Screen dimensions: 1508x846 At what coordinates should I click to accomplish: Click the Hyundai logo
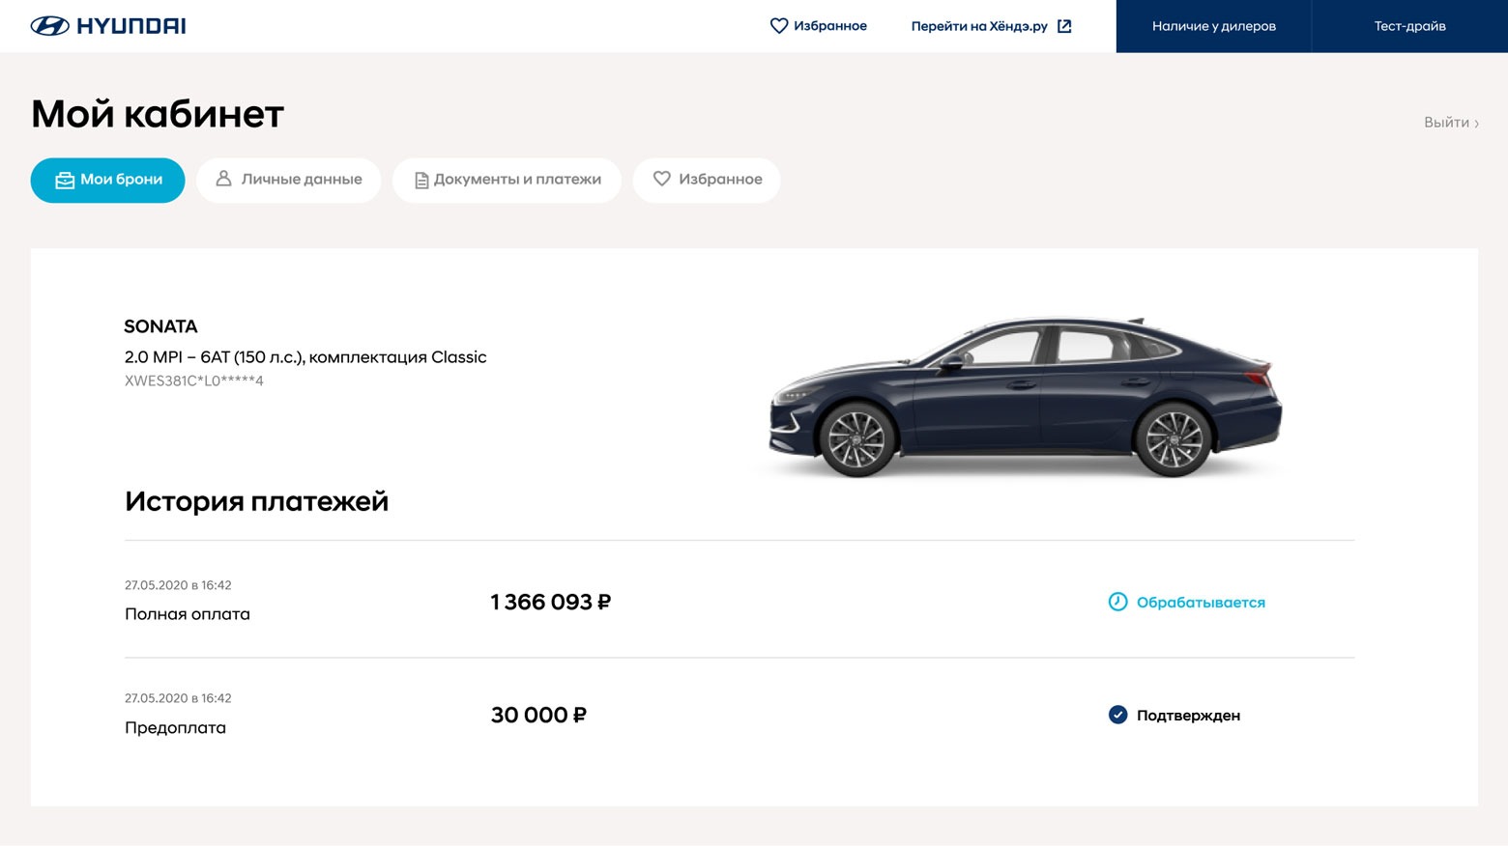point(108,26)
